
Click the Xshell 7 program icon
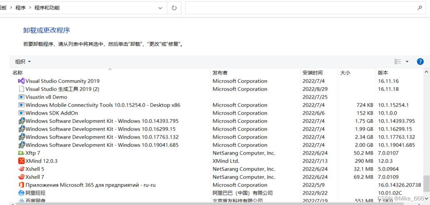[x=22, y=177]
